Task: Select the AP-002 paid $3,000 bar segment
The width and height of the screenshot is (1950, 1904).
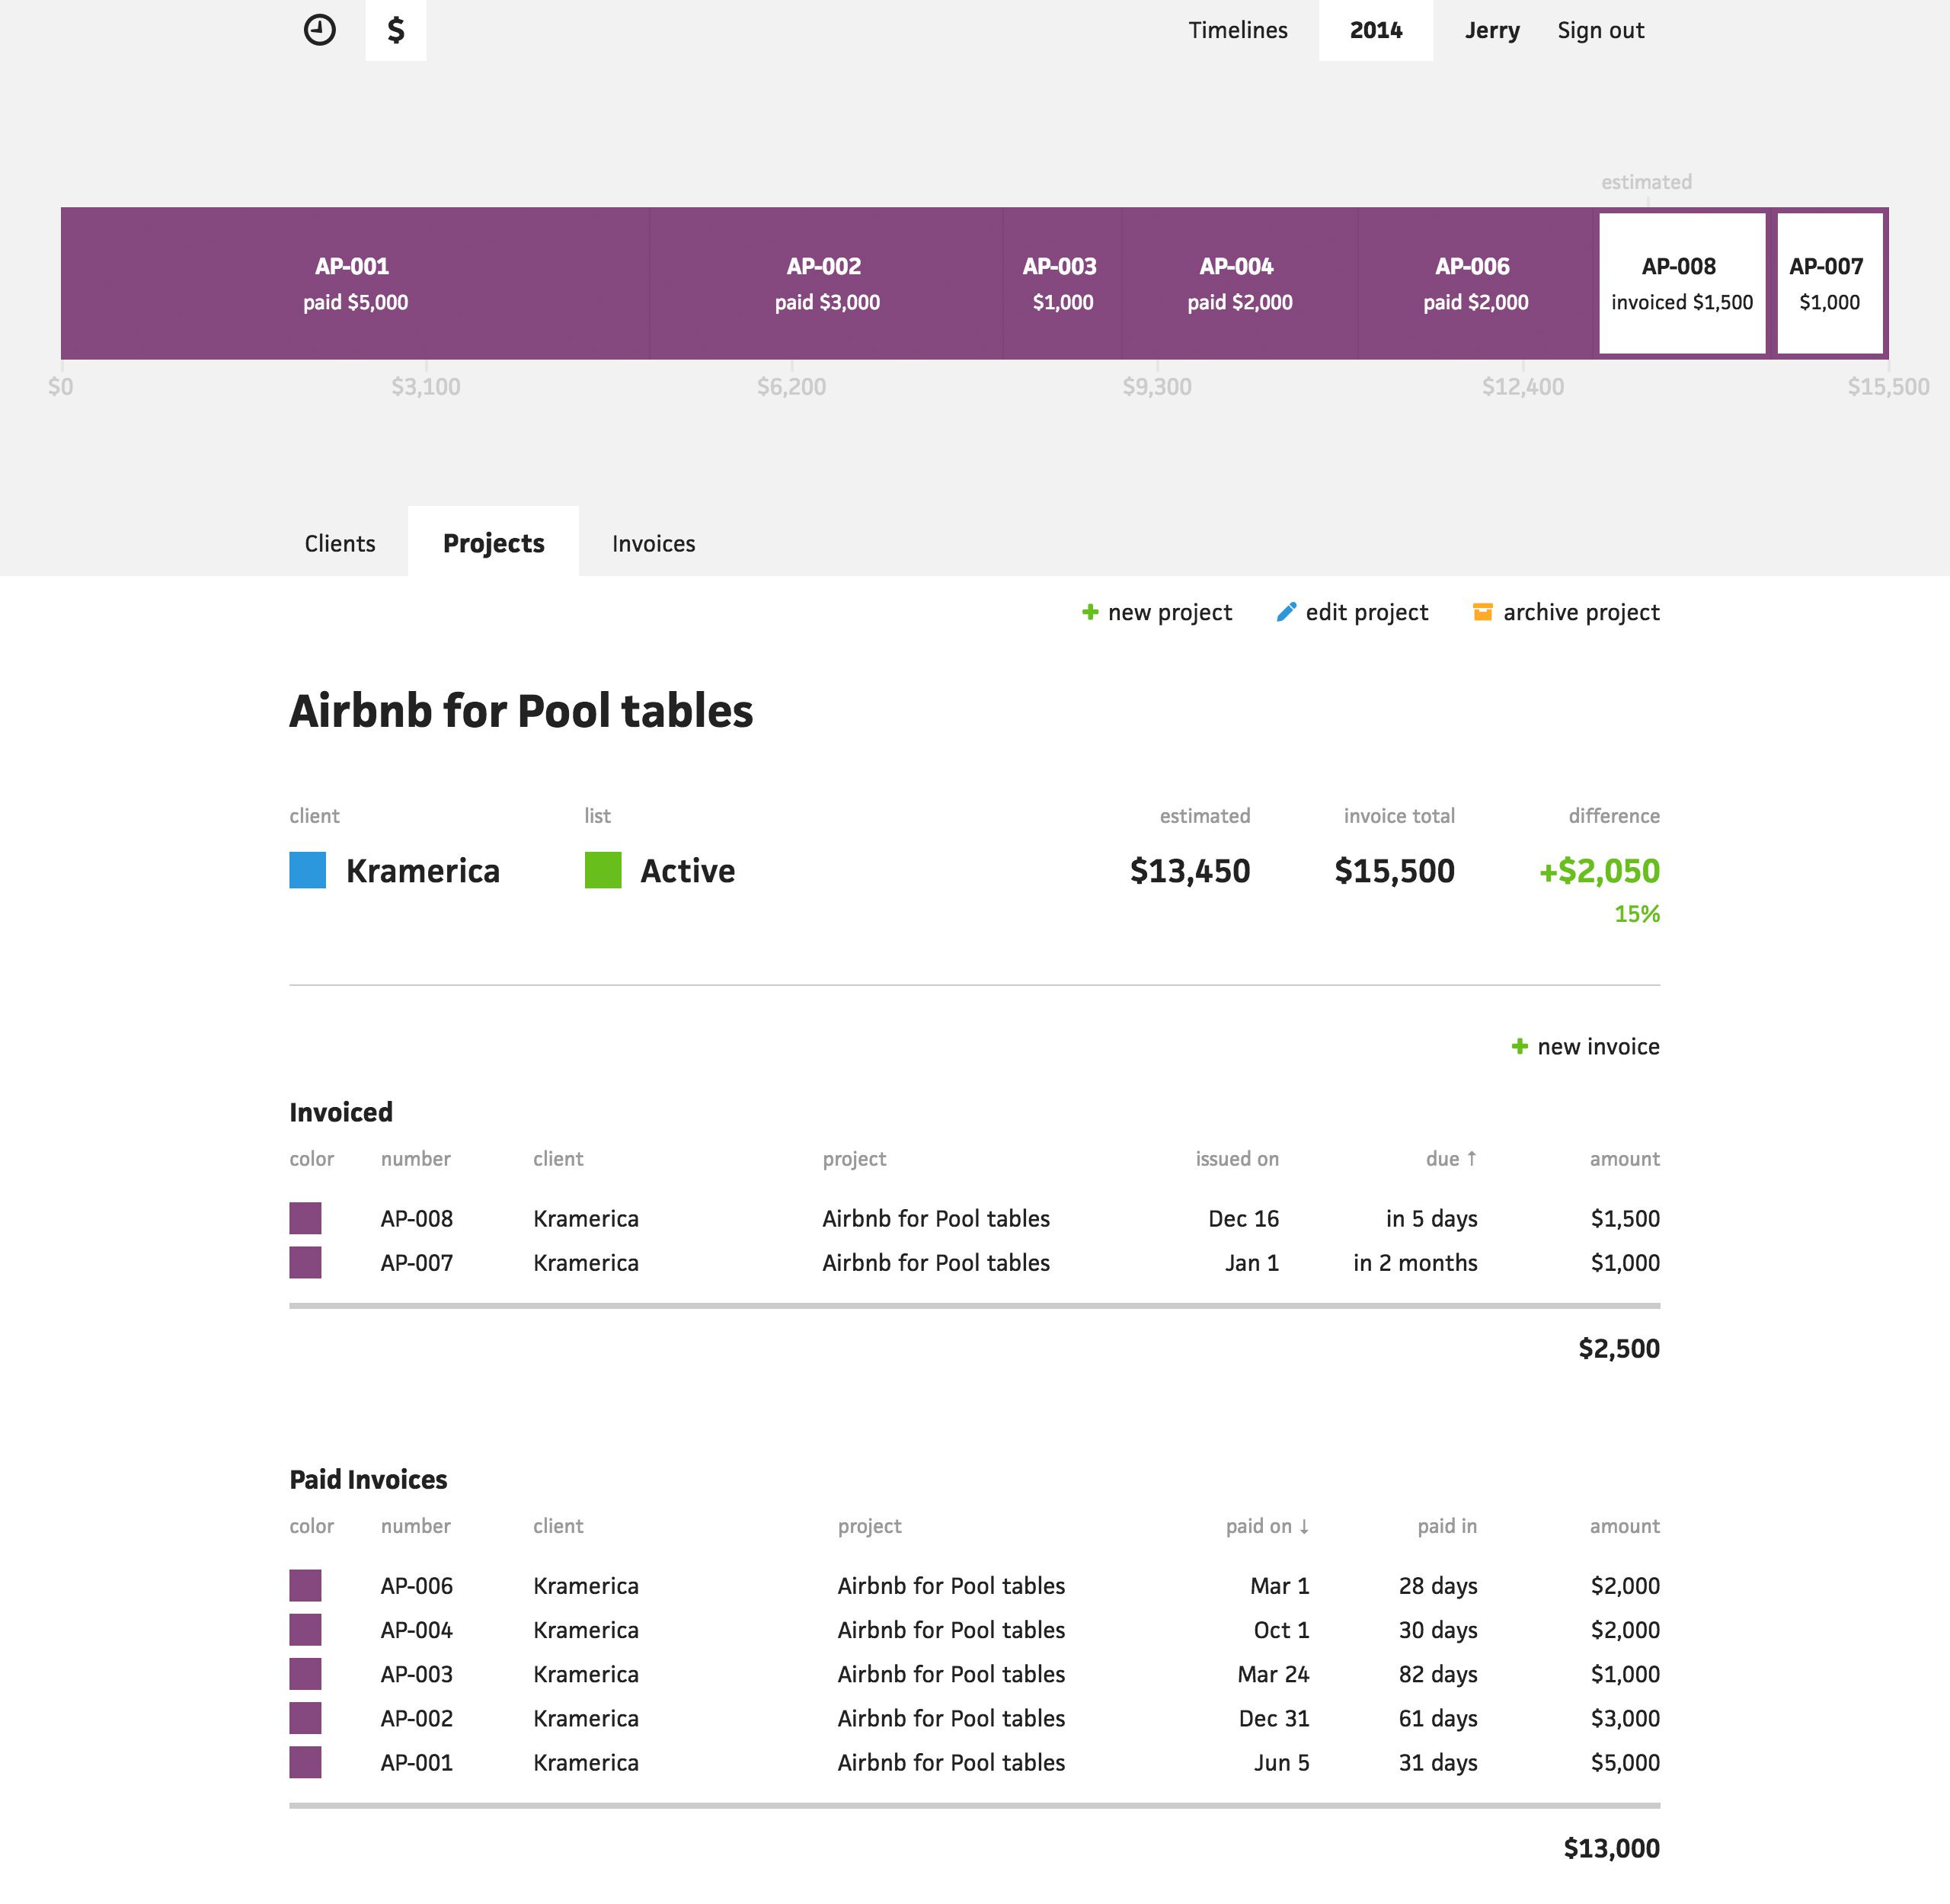Action: (x=827, y=284)
